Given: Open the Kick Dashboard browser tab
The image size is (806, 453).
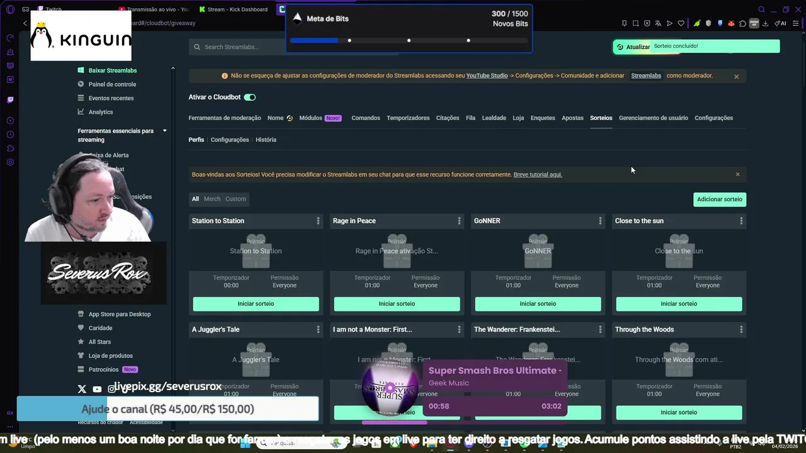Looking at the screenshot, I should (233, 9).
